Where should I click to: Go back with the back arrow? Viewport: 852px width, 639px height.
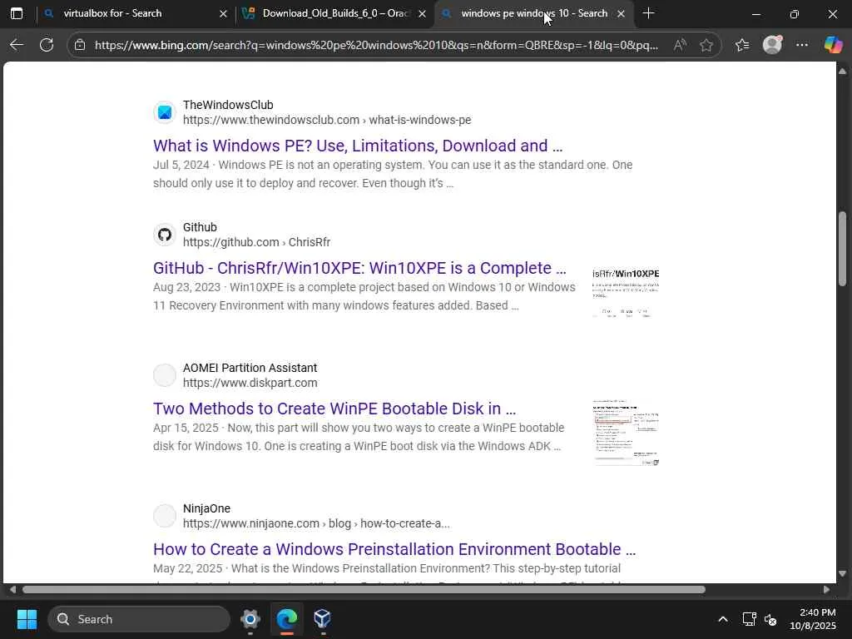(x=17, y=45)
